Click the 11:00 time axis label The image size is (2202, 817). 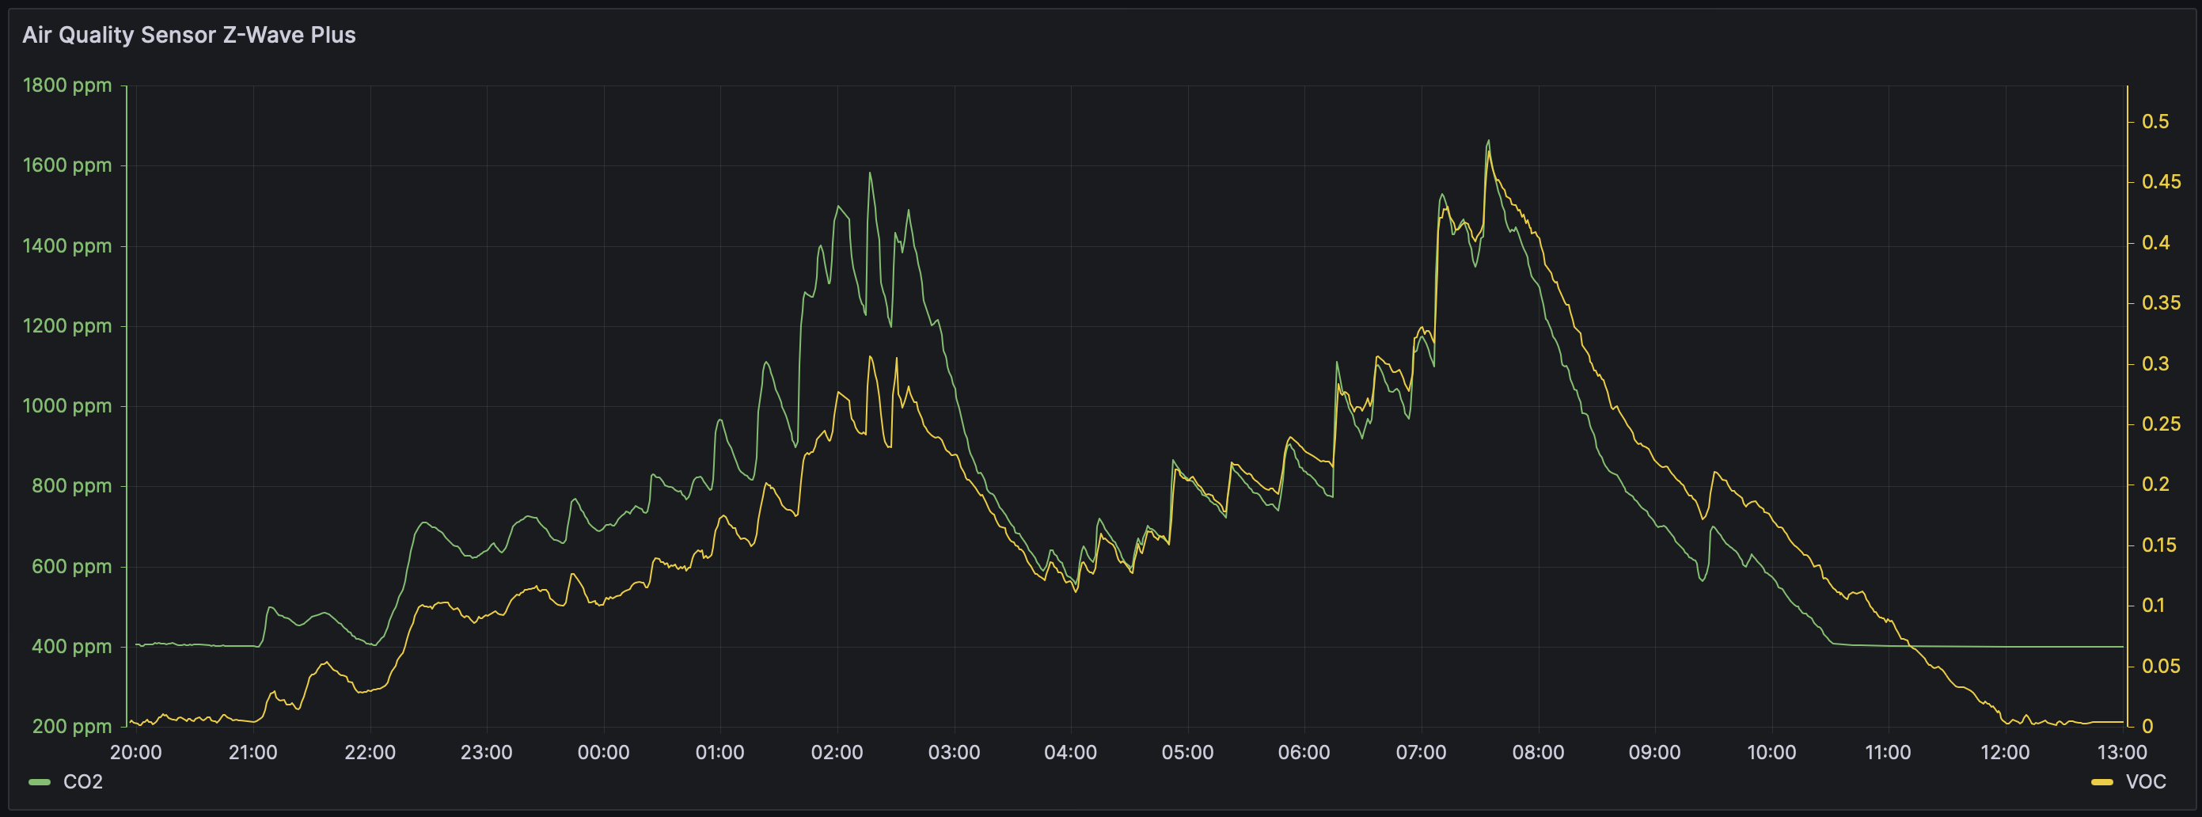pyautogui.click(x=1889, y=753)
